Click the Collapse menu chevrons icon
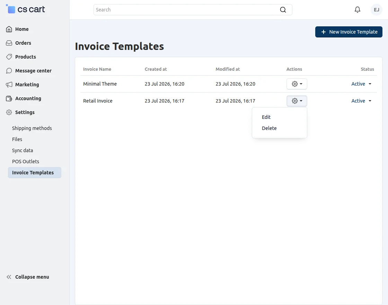 point(9,277)
